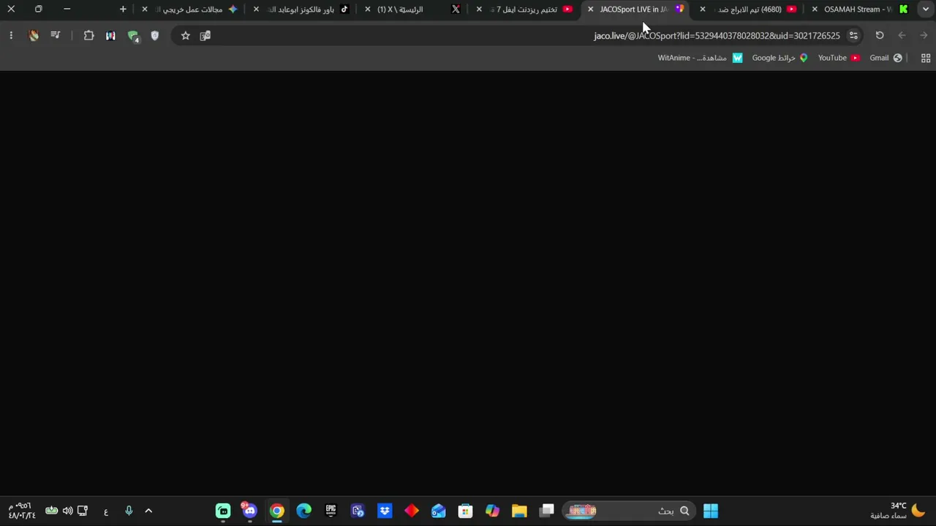Click the translate icon in the address bar

coord(205,35)
